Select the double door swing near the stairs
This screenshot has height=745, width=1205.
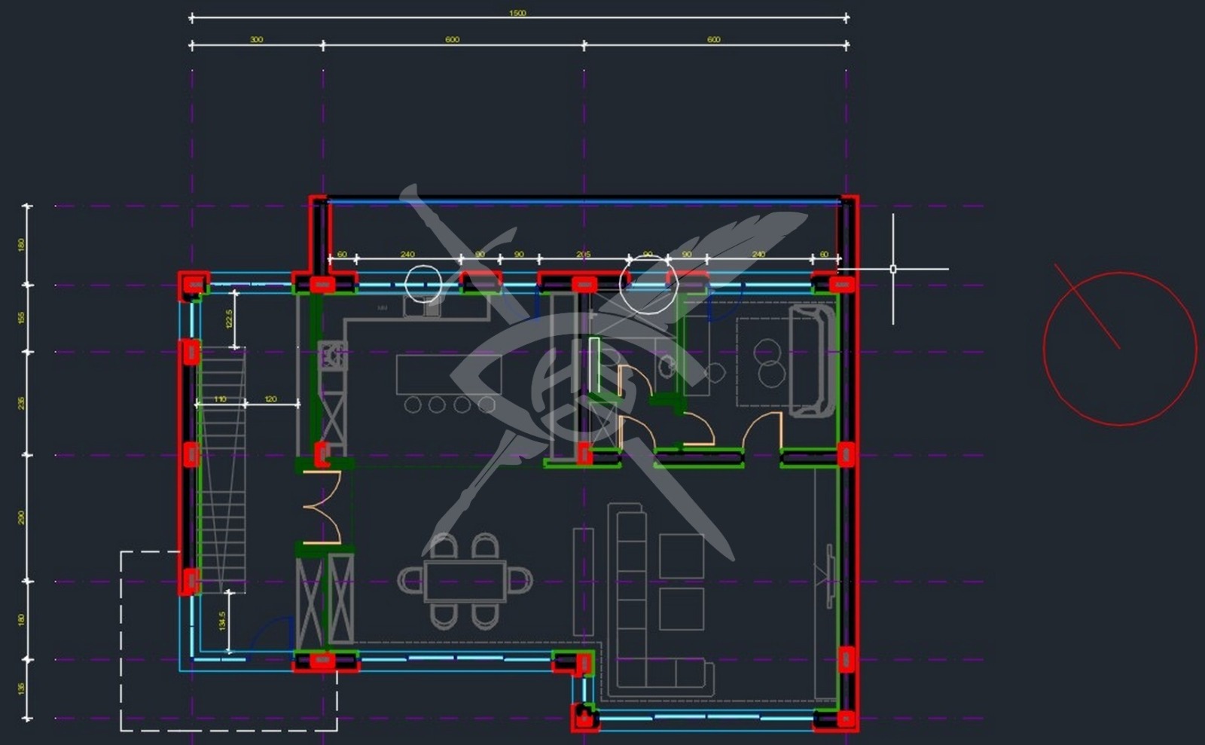tap(324, 507)
